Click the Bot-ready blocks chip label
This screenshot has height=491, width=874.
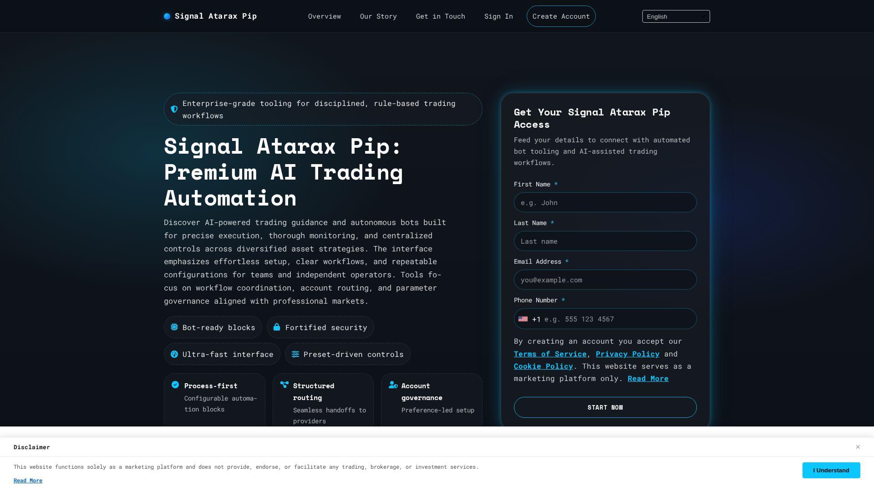click(218, 327)
